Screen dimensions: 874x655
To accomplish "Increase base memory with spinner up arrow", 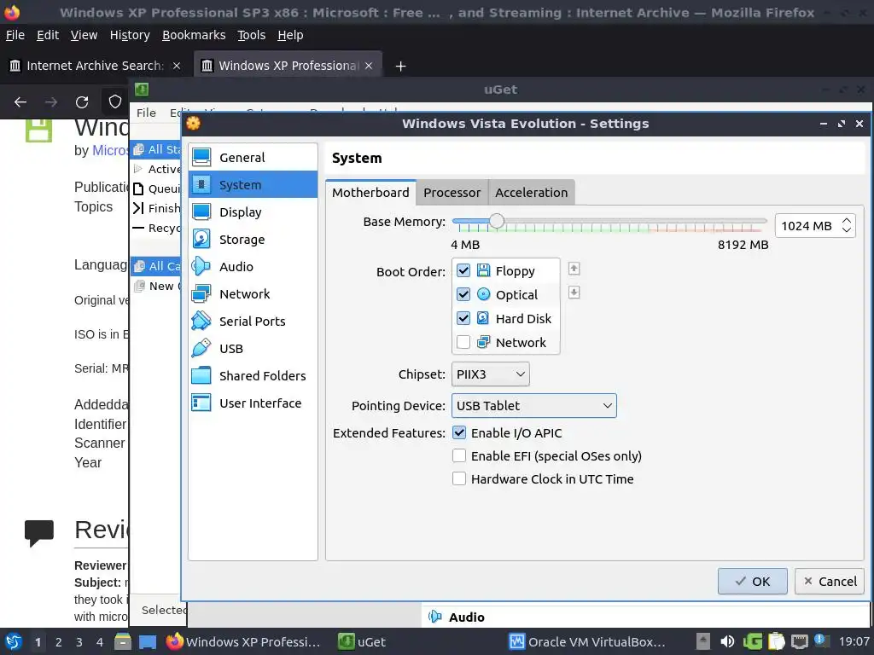I will 847,221.
